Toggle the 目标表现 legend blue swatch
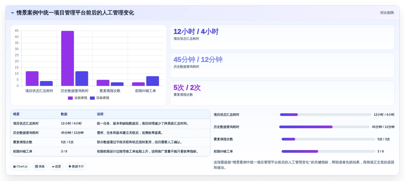Image resolution: width=405 pixels, height=181 pixels. coord(92,98)
